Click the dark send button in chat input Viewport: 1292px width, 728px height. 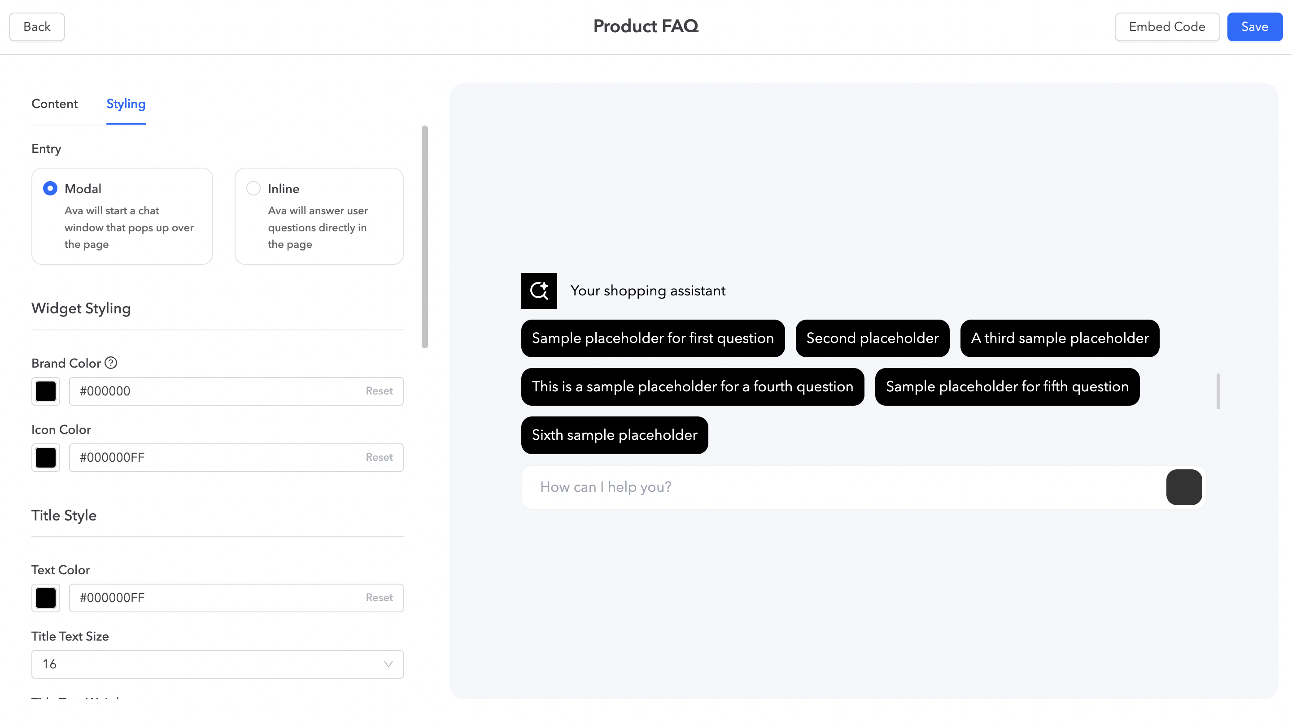click(x=1184, y=487)
